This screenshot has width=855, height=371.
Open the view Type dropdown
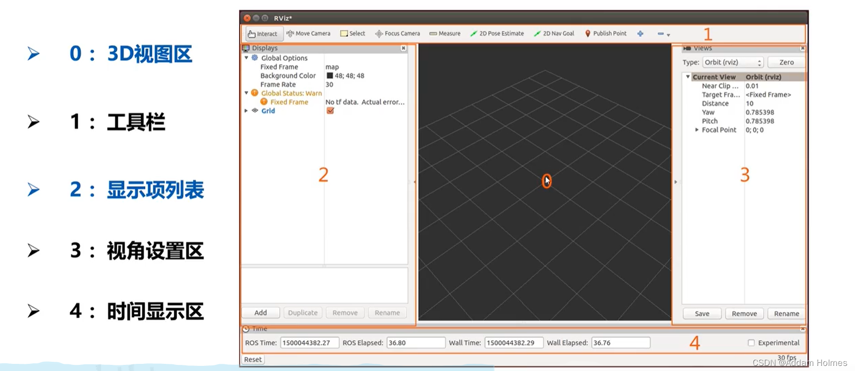coord(733,62)
